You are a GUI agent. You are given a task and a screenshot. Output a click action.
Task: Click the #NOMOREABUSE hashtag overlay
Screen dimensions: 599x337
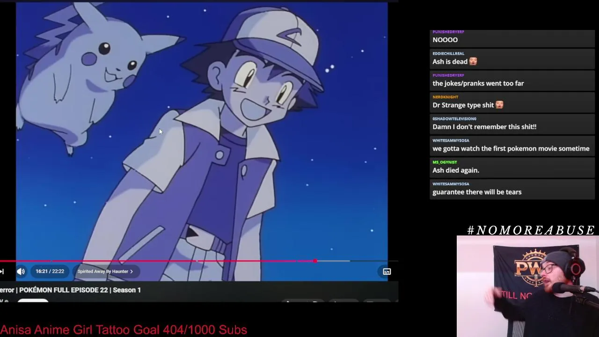click(531, 230)
